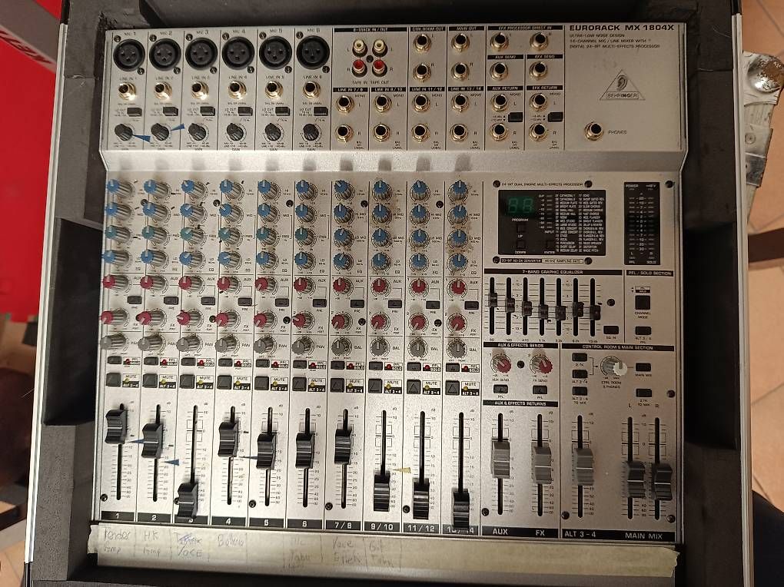Click the LINE IN 13/14 right jack
The height and width of the screenshot is (587, 784).
coord(459,132)
